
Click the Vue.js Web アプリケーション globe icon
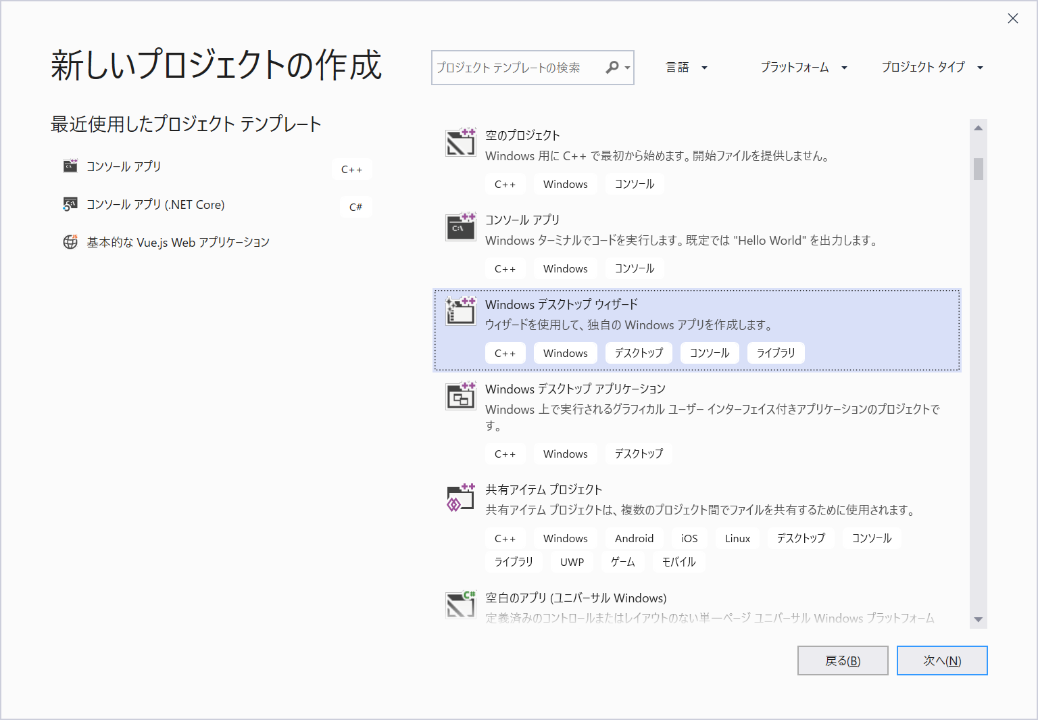pos(70,242)
